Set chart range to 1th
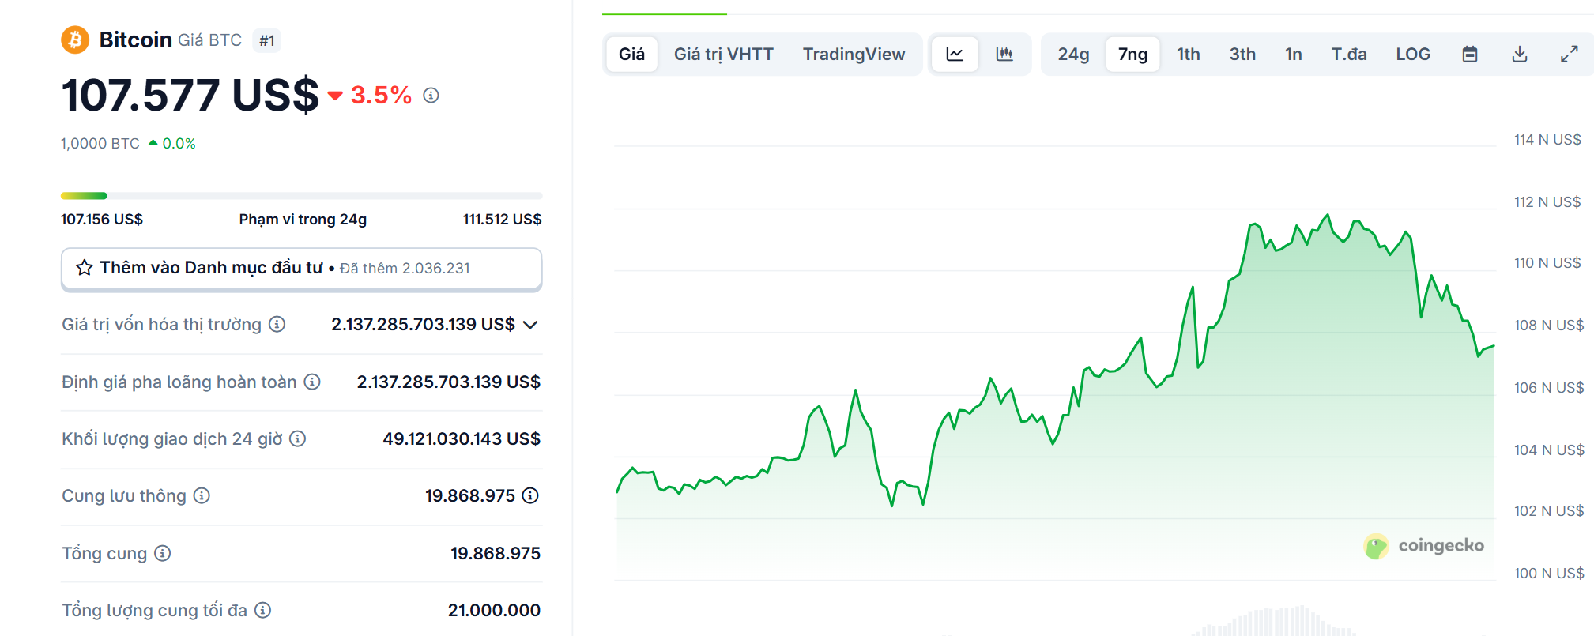Viewport: 1594px width, 636px height. (1189, 54)
